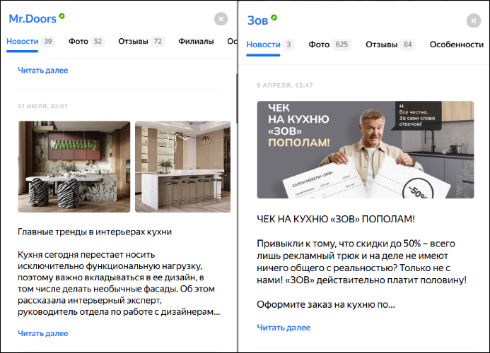Click the 9 апреля, 13:47 post date
This screenshot has width=490, height=353.
click(285, 85)
